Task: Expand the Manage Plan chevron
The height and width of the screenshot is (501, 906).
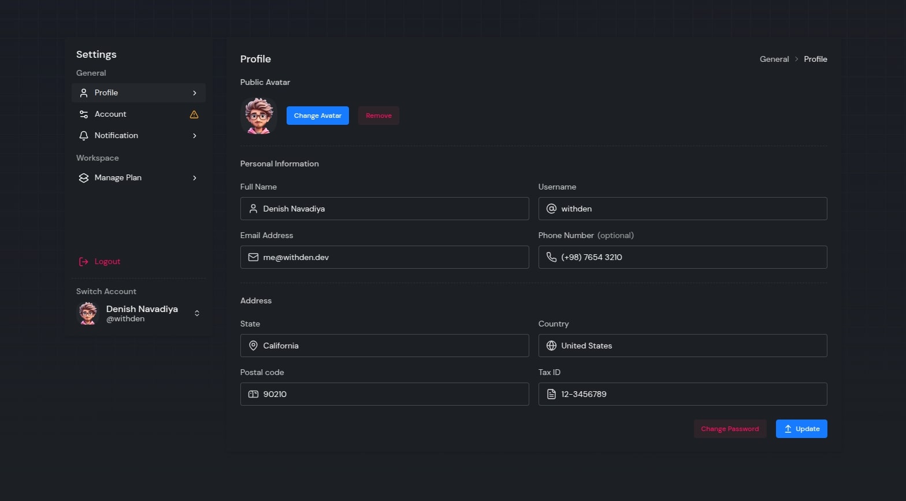Action: [x=195, y=178]
